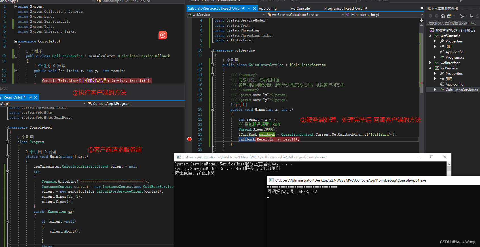Image resolution: width=480 pixels, height=247 pixels.
Task: Click the C# file icon beside CalculatorService.cs
Action: tap(442, 90)
